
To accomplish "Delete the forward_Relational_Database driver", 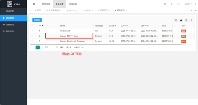I will click(184, 41).
